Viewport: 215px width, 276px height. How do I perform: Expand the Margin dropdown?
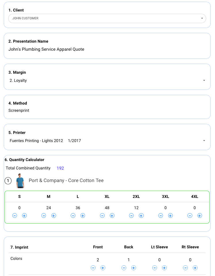(x=107, y=80)
